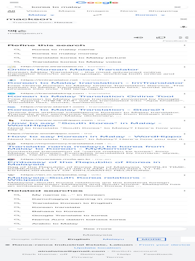Open 'Embassy of the Republic of Korea' result
Viewport: 195px width, 261px height.
coord(84,163)
